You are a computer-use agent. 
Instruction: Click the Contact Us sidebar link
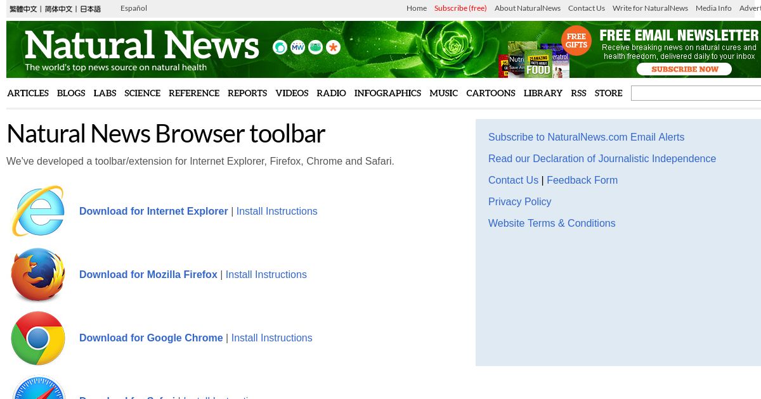[513, 180]
